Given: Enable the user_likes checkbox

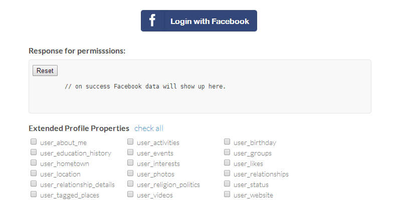Looking at the screenshot, I should click(227, 163).
